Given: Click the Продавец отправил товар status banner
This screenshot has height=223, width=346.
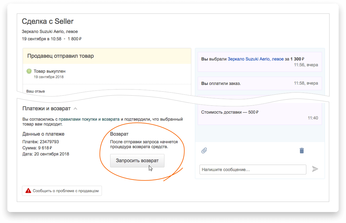Looking at the screenshot, I should pyautogui.click(x=60, y=56).
